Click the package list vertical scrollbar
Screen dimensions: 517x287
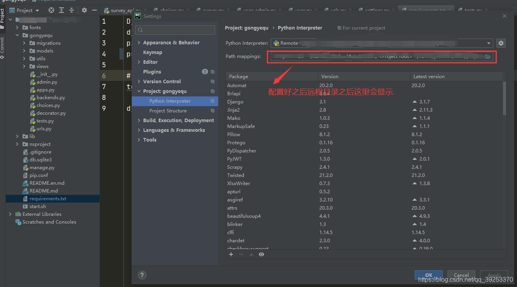click(505, 98)
